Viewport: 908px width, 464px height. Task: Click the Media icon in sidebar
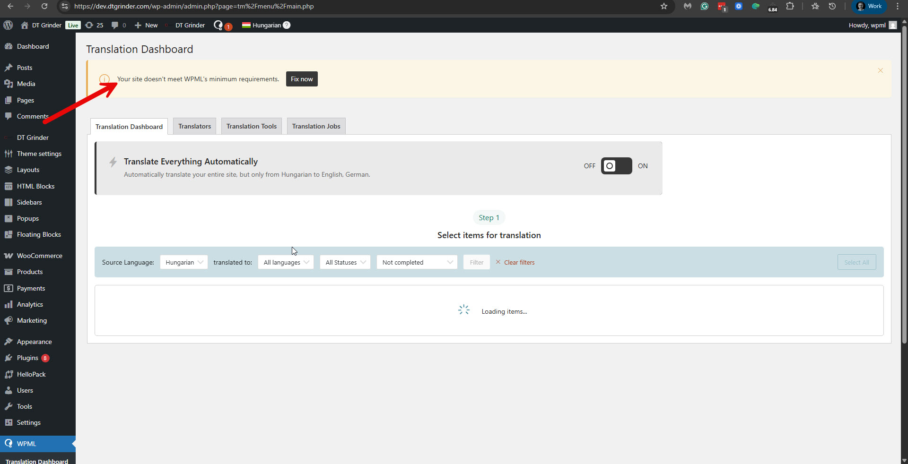pyautogui.click(x=9, y=84)
